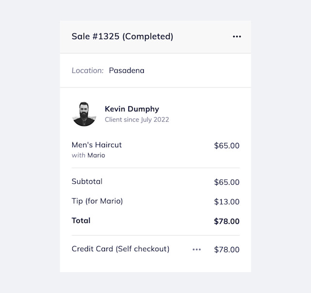Viewport: 311px width, 293px height.
Task: Click the Pasadena location value
Action: (126, 70)
